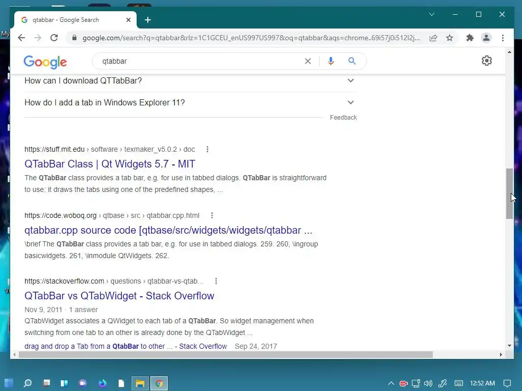522x391 pixels.
Task: Open clock showing 12:52 AM
Action: [482, 383]
